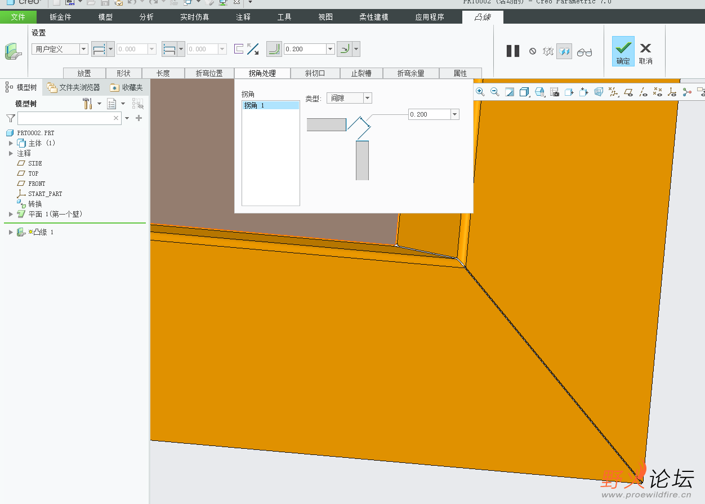Select 拐角 1 in the corner list
The height and width of the screenshot is (504, 705).
click(270, 105)
